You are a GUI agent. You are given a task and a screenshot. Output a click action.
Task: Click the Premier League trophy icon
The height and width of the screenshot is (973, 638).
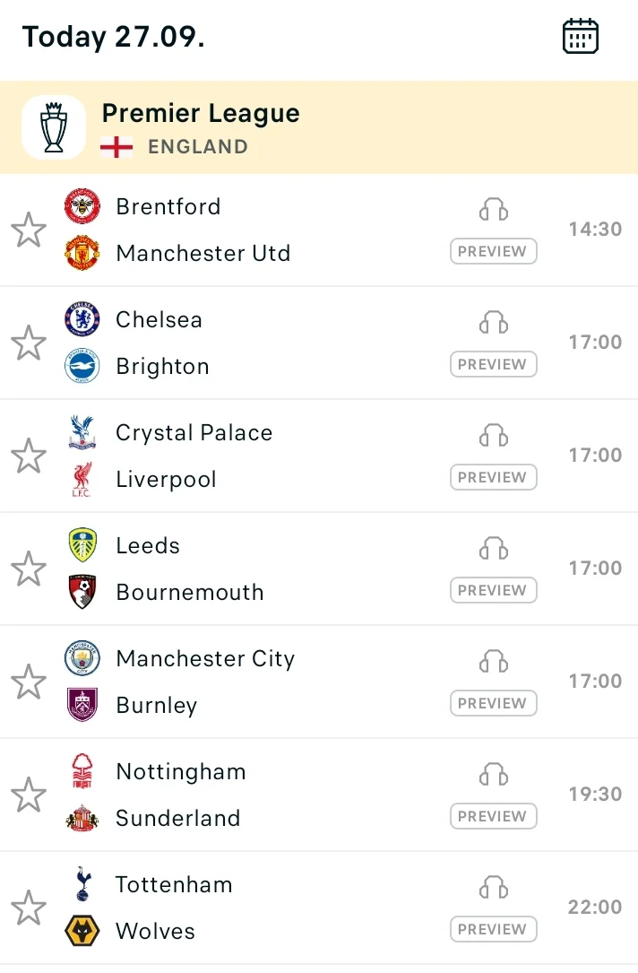coord(54,127)
